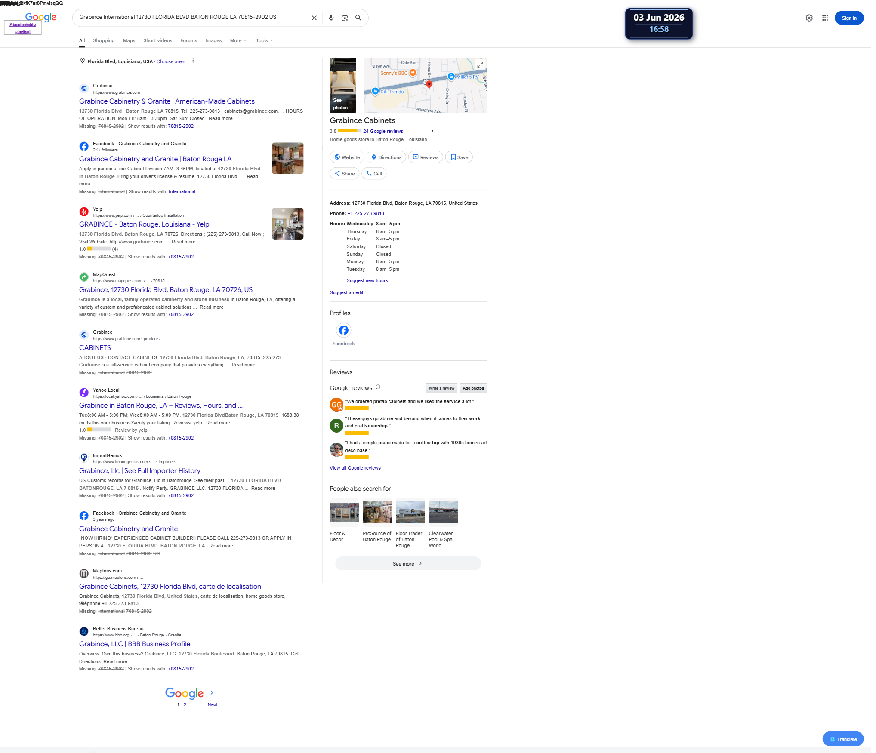Click the Sign in button
The image size is (876, 753).
849,18
